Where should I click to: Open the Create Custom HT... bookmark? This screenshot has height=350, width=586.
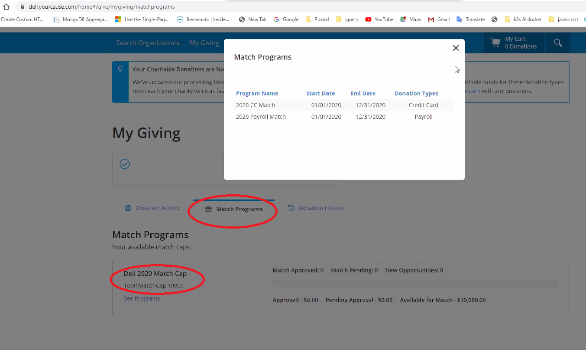23,19
